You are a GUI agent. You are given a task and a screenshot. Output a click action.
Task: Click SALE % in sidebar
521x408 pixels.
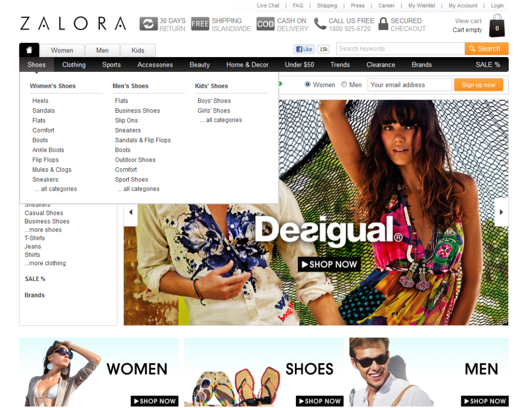[35, 279]
